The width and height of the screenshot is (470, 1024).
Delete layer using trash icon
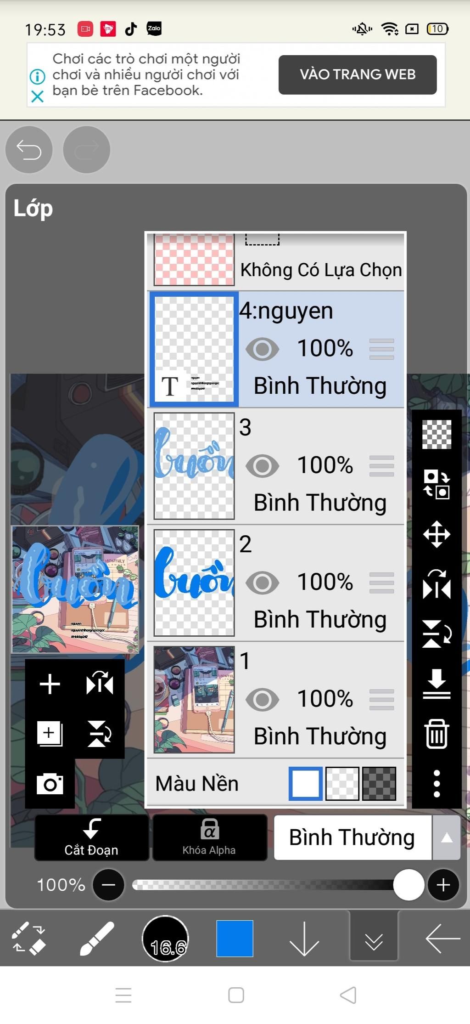coord(436,734)
